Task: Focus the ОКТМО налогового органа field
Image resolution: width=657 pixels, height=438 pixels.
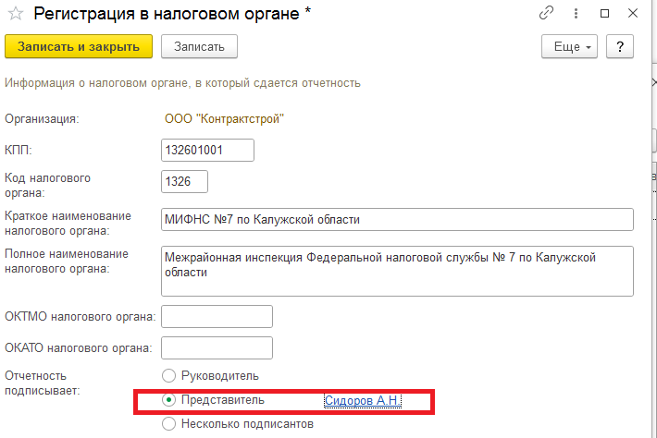Action: coord(217,317)
